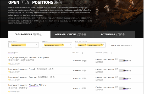Expand the Team dropdown arrow
The image size is (144, 94).
(70, 45)
